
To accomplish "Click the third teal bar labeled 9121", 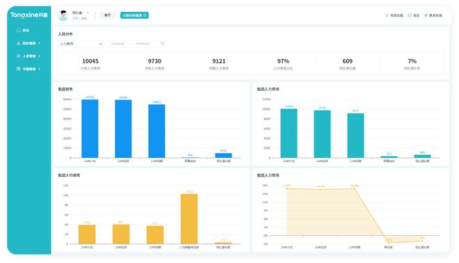I will coord(355,136).
